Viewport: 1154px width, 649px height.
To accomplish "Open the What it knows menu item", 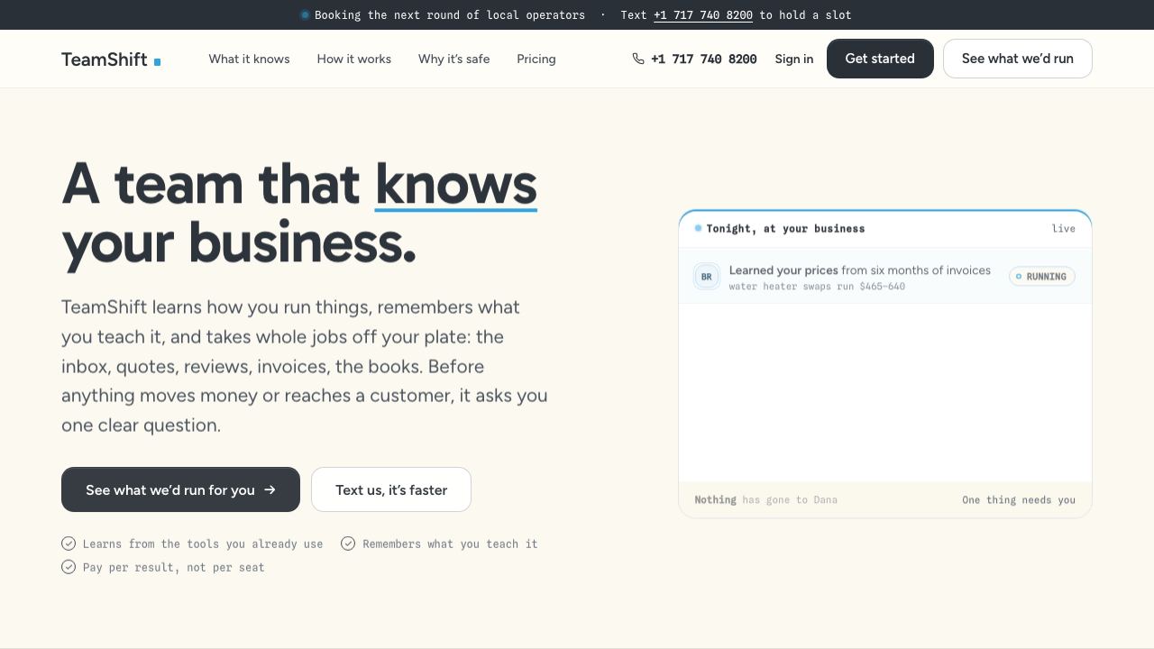I will [249, 59].
